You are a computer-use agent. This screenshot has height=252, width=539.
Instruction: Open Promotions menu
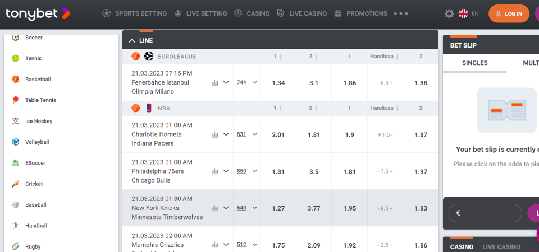(x=360, y=13)
